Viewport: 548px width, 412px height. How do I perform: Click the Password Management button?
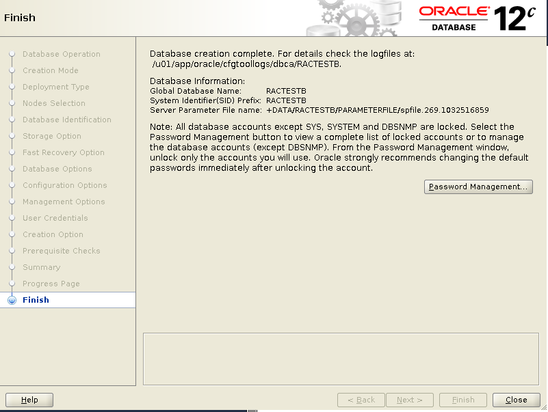[x=478, y=187]
